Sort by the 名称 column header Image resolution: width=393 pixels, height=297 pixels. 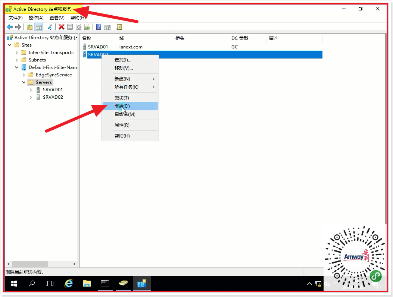[x=98, y=38]
